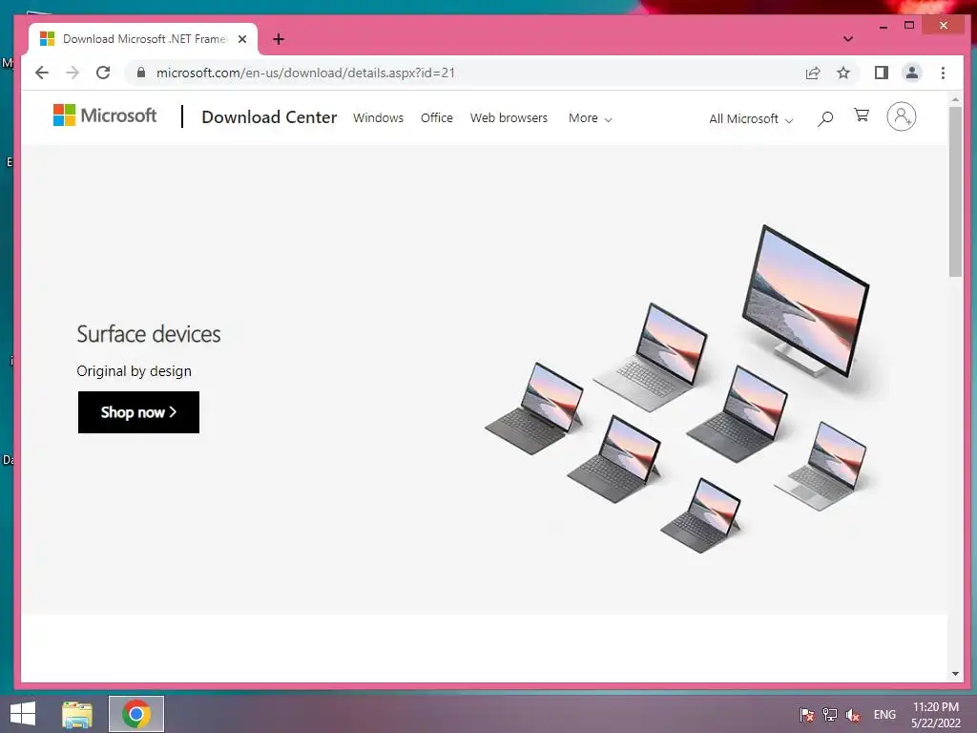
Task: Maximize the Chrome window
Action: [909, 25]
